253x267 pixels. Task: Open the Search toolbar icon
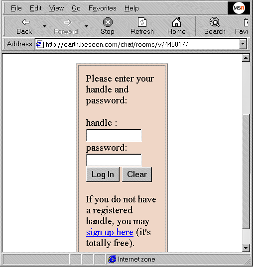(x=215, y=22)
